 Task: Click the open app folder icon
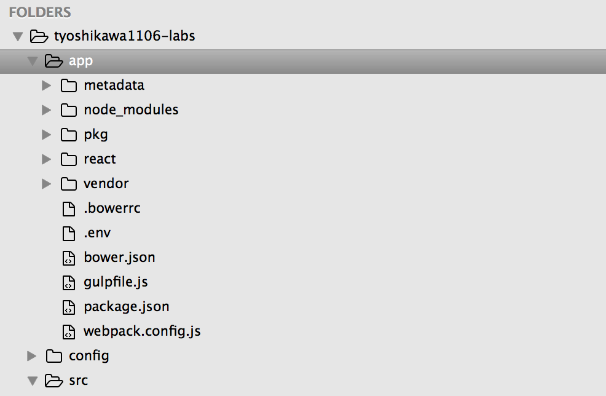click(54, 61)
